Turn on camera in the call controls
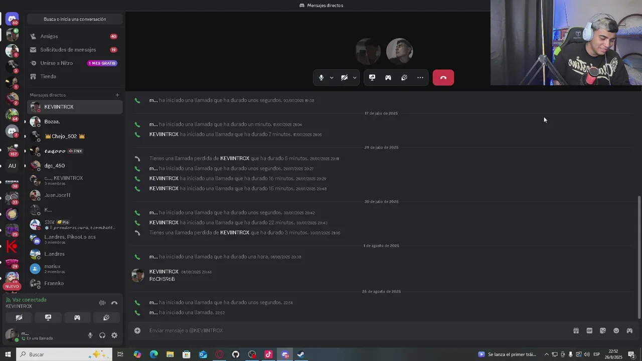Viewport: 642px width, 361px height. [x=344, y=78]
